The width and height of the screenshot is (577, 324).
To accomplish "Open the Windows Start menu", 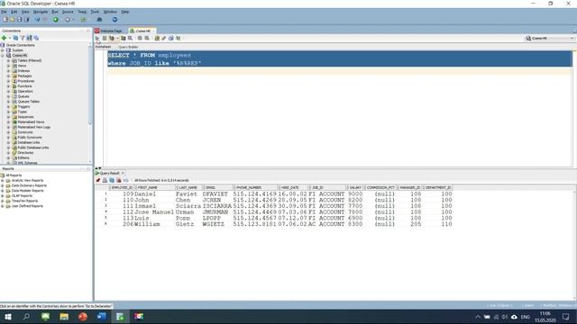I will [8, 316].
